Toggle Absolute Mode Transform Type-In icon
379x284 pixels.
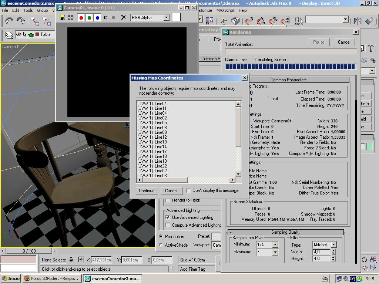81,260
